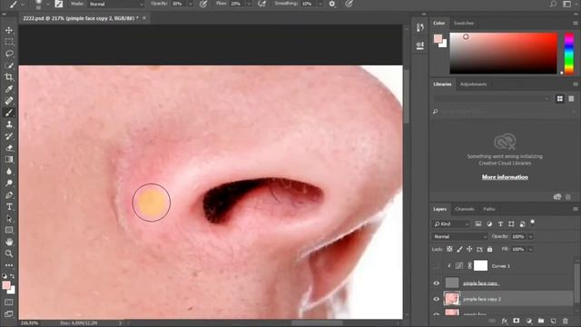Select the Clone Stamp tool
581x327 pixels.
(x=9, y=124)
